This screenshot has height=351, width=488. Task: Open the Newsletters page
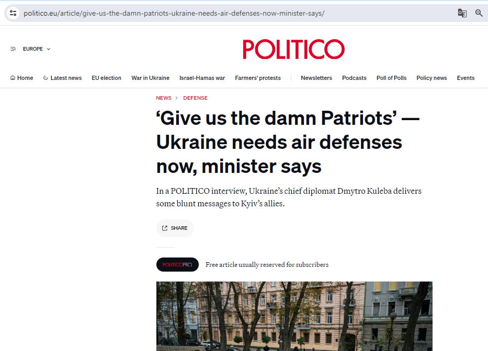point(316,78)
